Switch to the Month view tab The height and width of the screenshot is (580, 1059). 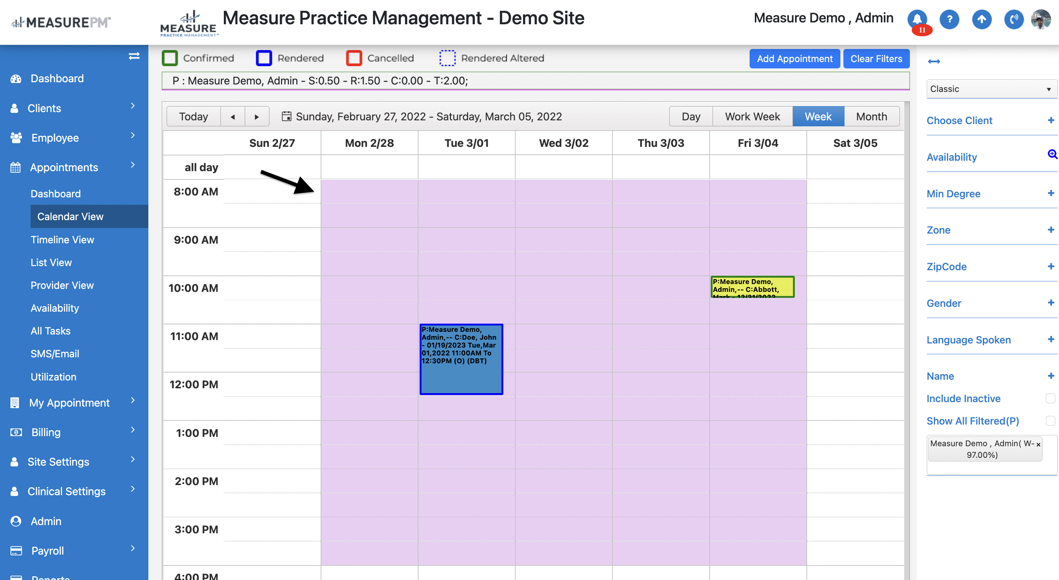click(x=871, y=117)
